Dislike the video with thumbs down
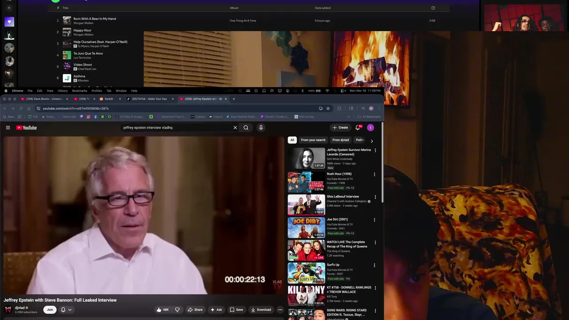 coord(177,310)
